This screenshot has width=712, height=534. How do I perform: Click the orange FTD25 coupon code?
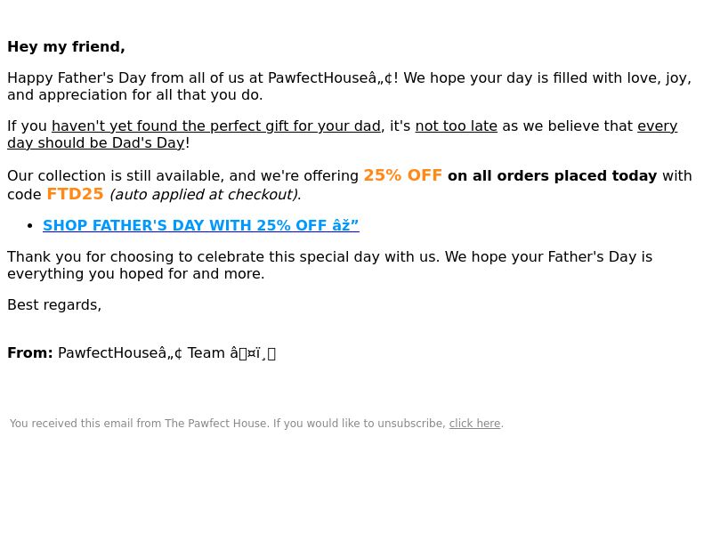click(x=76, y=194)
